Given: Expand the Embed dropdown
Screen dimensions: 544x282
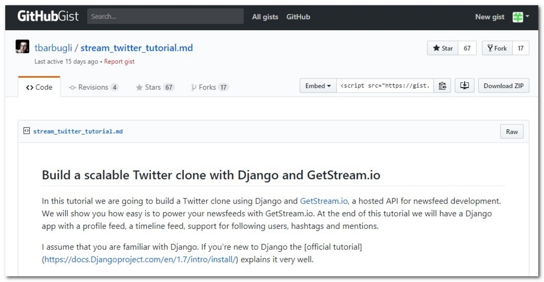Looking at the screenshot, I should coord(318,86).
